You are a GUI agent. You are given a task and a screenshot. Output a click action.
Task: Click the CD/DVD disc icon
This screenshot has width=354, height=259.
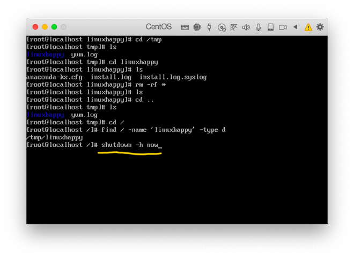(222, 27)
